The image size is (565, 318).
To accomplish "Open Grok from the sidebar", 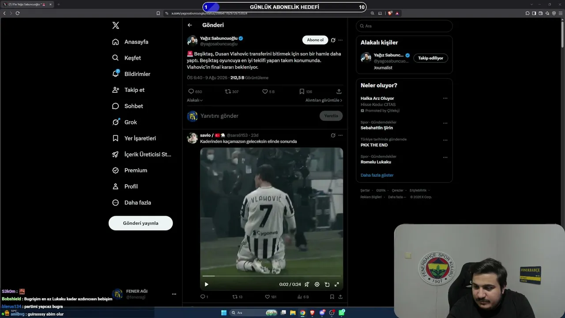I will click(x=124, y=122).
